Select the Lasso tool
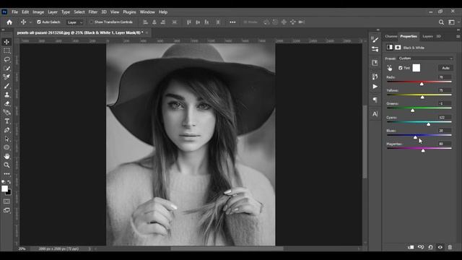 (6, 59)
